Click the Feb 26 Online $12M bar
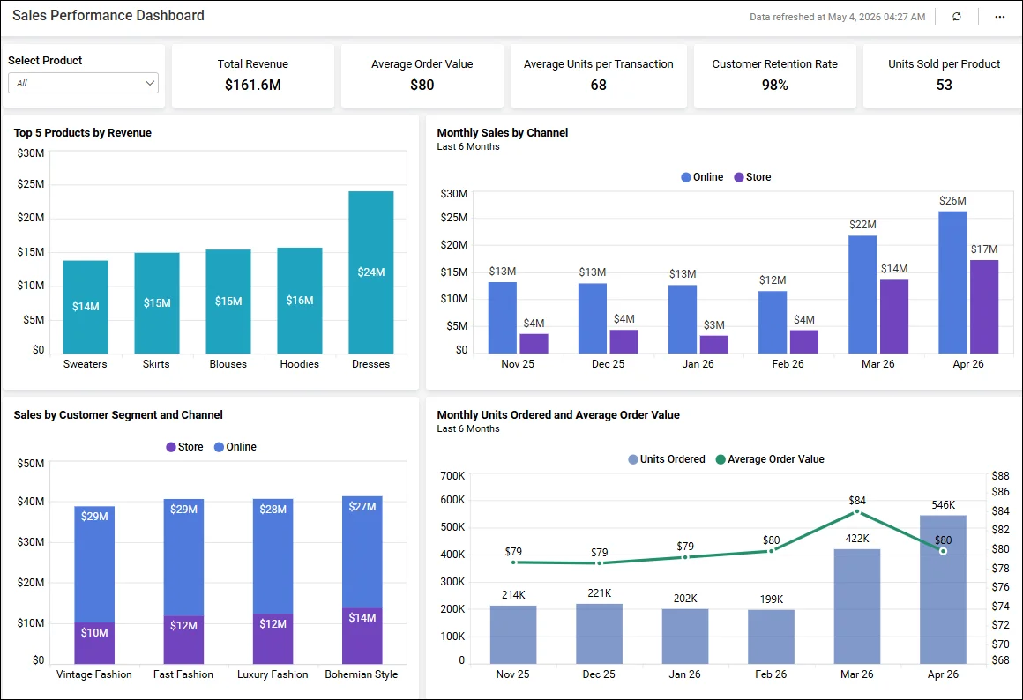The image size is (1023, 700). [x=773, y=323]
